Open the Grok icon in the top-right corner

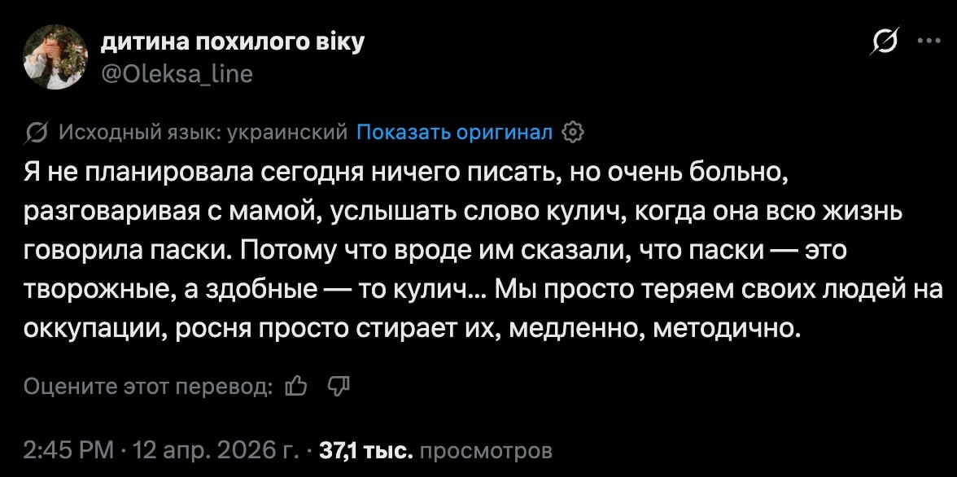click(x=884, y=42)
